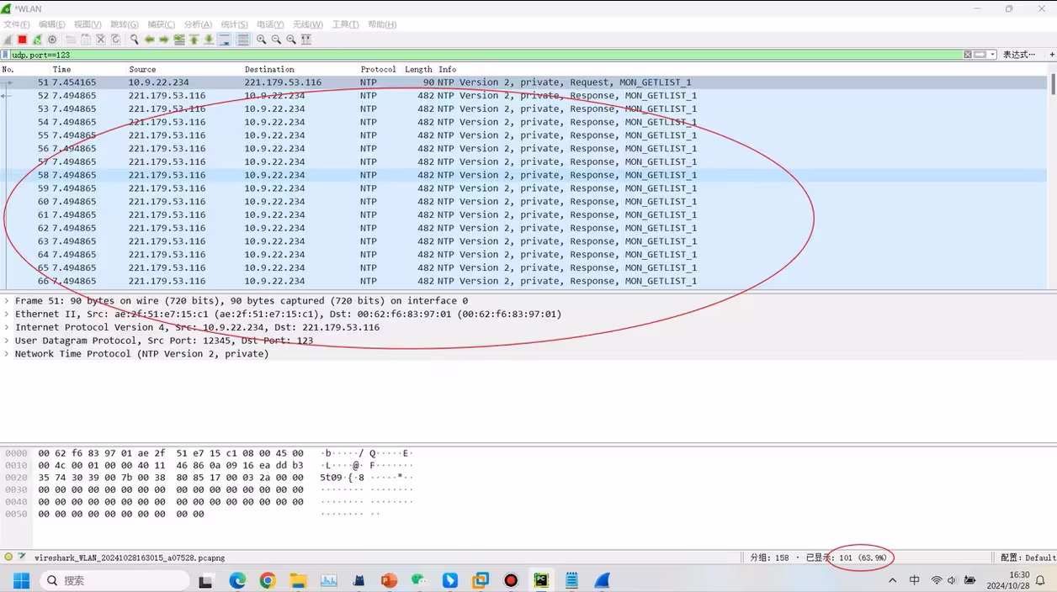Screen dimensions: 1057x592
Task: Expand Internet Protocol Version 4 node
Action: click(x=7, y=327)
